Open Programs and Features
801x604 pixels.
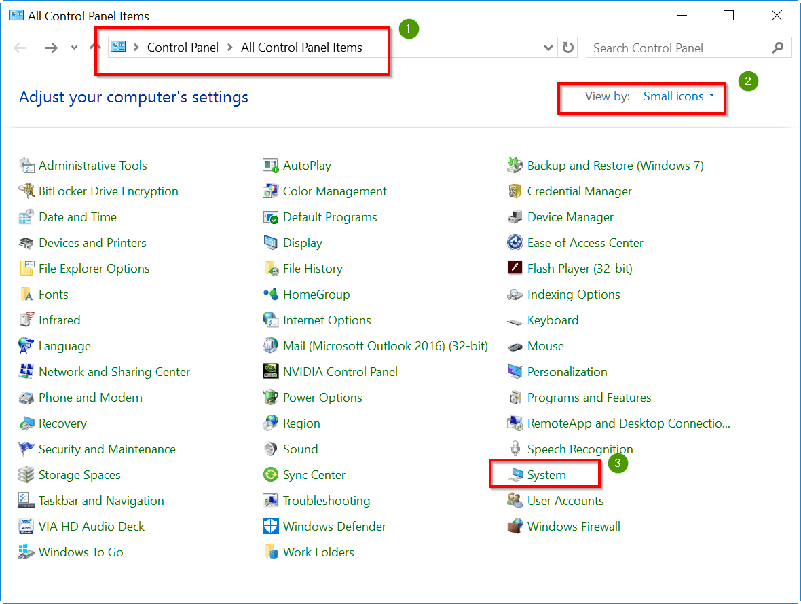pos(589,397)
